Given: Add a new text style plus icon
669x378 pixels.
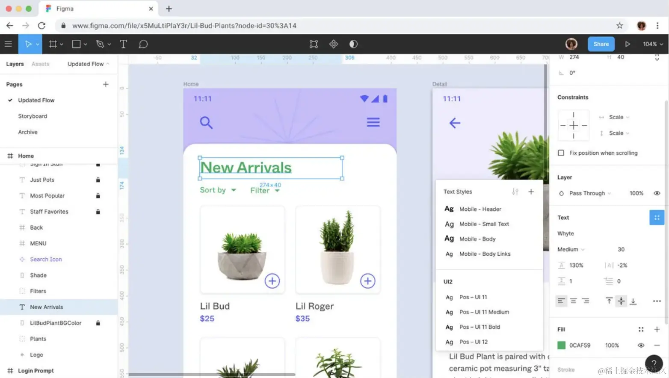Looking at the screenshot, I should pos(531,192).
